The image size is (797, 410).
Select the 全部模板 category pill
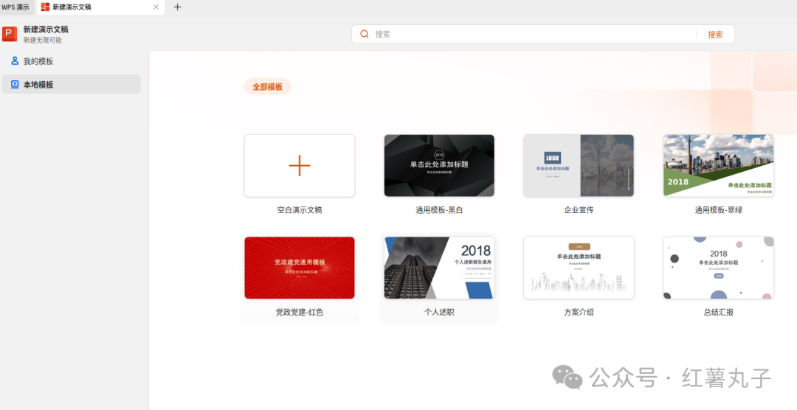267,86
